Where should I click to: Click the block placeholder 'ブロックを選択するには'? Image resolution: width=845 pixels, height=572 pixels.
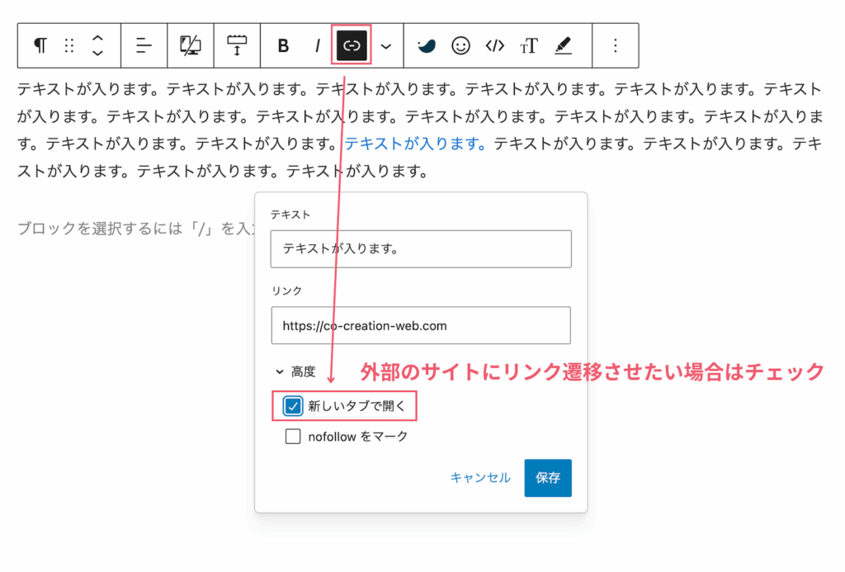[136, 229]
